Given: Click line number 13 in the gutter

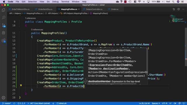Looking at the screenshot, I should pos(14,41).
